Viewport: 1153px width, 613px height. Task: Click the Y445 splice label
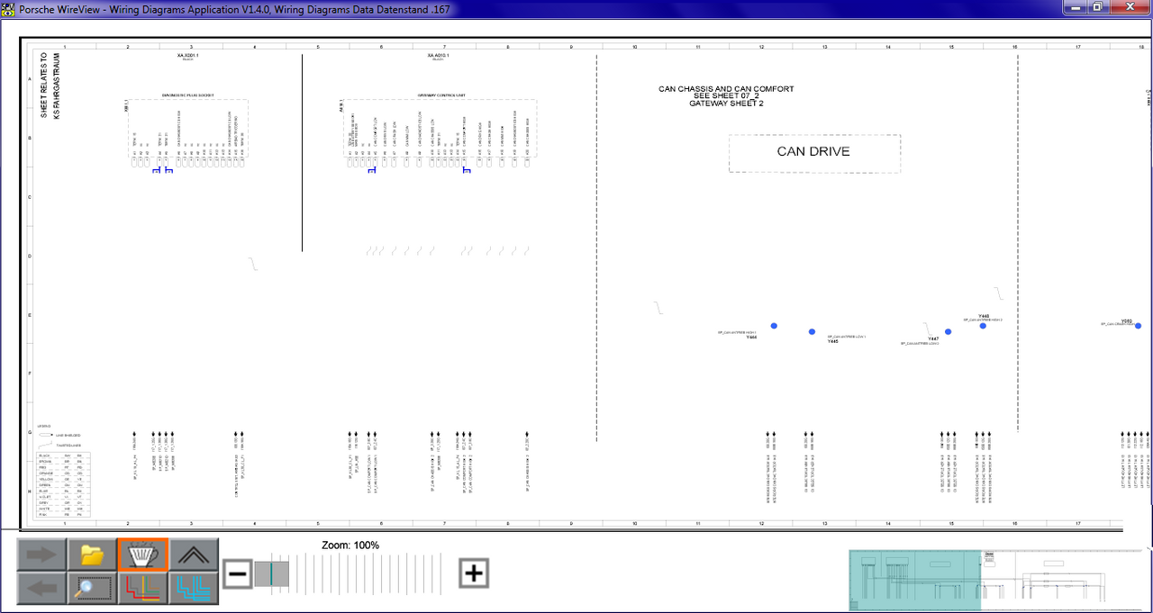[833, 342]
